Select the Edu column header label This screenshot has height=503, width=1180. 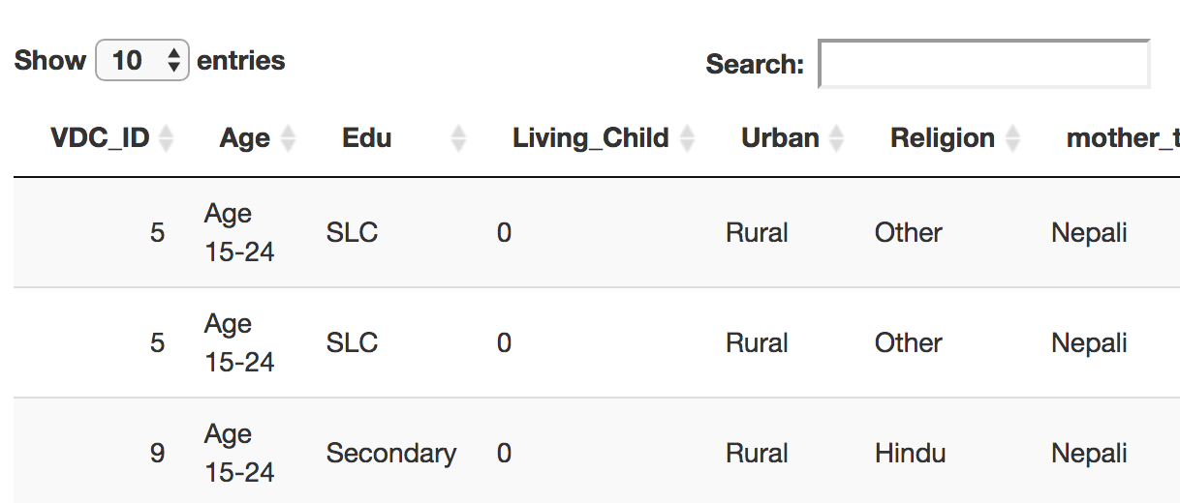click(x=367, y=138)
